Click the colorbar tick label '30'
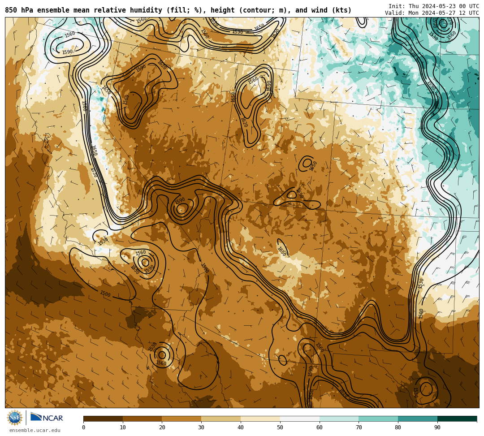Image resolution: width=484 pixels, height=436 pixels. pos(201,427)
